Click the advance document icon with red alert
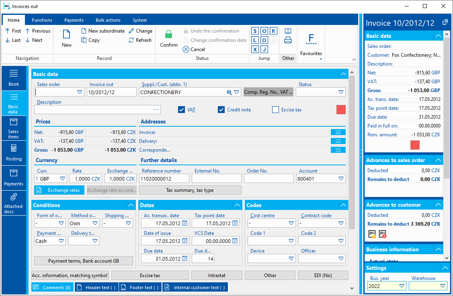Screen dimensions: 453x296 (382, 234)
